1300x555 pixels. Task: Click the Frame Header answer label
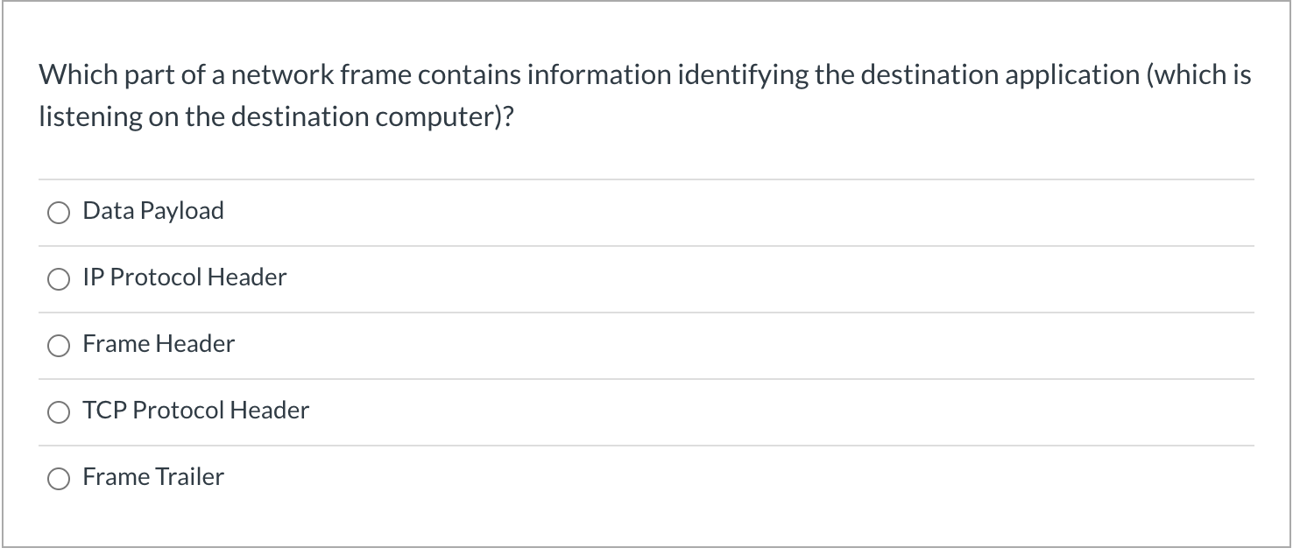click(x=158, y=344)
